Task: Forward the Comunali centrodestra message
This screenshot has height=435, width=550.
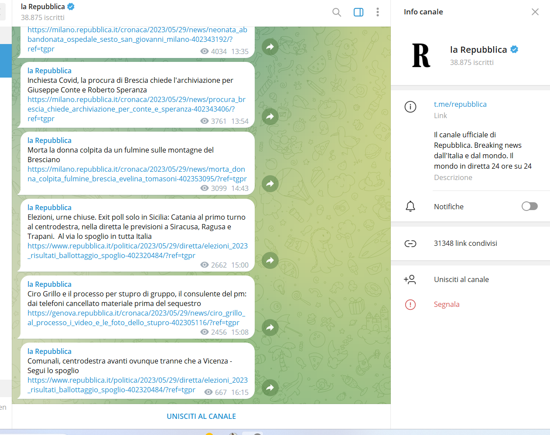Action: (x=270, y=387)
